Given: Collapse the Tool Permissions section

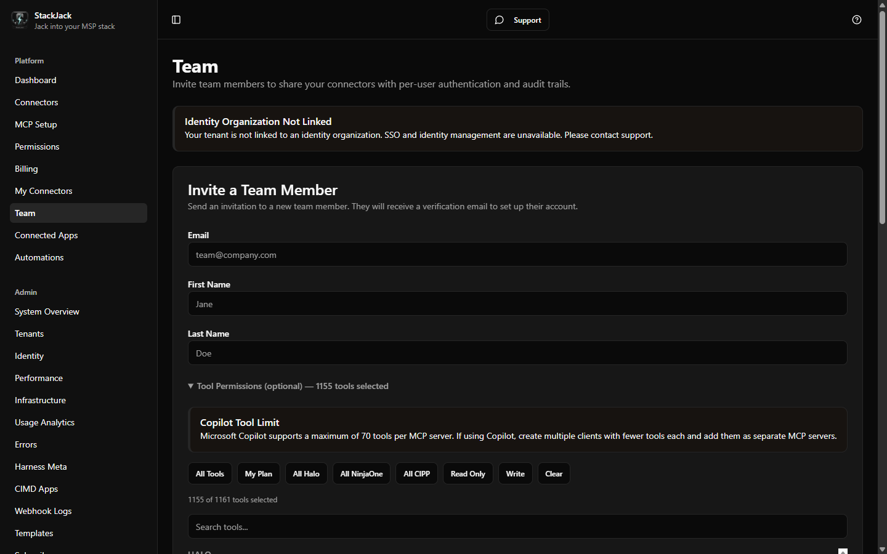Looking at the screenshot, I should point(288,386).
